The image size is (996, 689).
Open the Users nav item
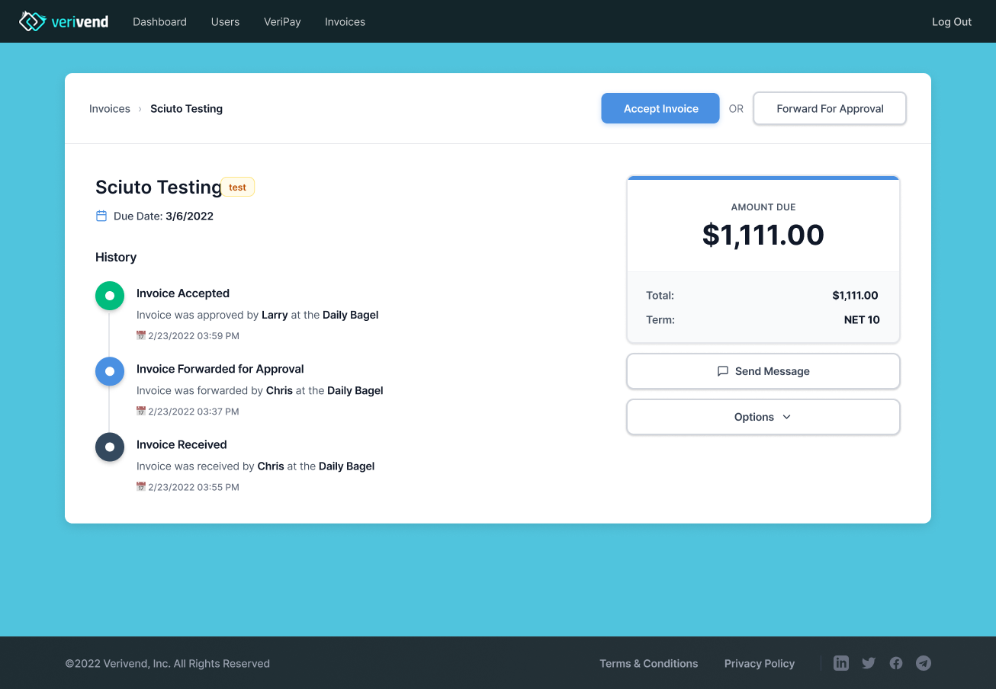point(225,21)
